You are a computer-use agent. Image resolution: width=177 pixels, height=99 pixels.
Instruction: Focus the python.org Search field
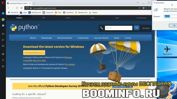(119, 28)
